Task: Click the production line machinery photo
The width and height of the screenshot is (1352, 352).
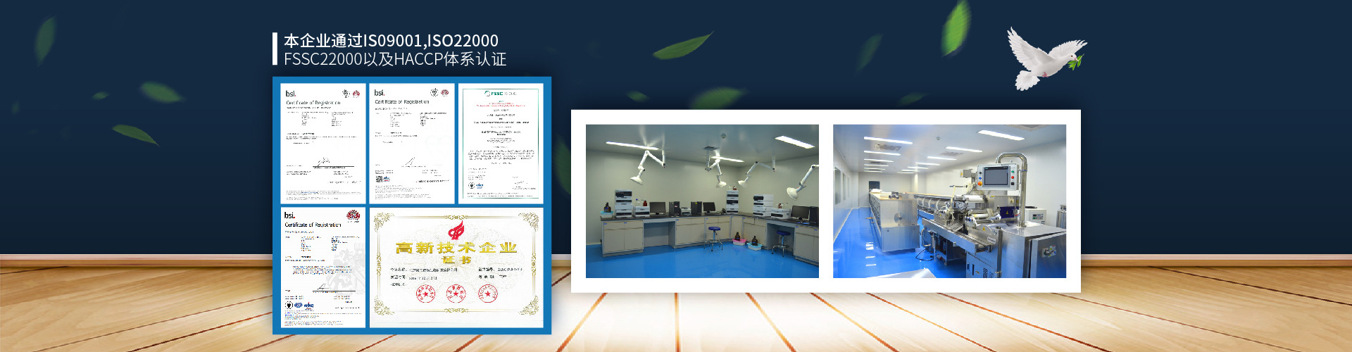Action: (x=949, y=201)
